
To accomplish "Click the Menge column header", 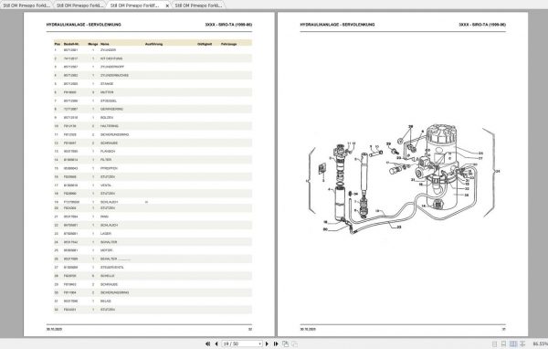I will pos(92,44).
